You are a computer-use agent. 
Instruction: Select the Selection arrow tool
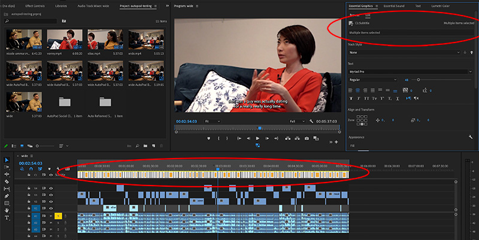[7, 160]
